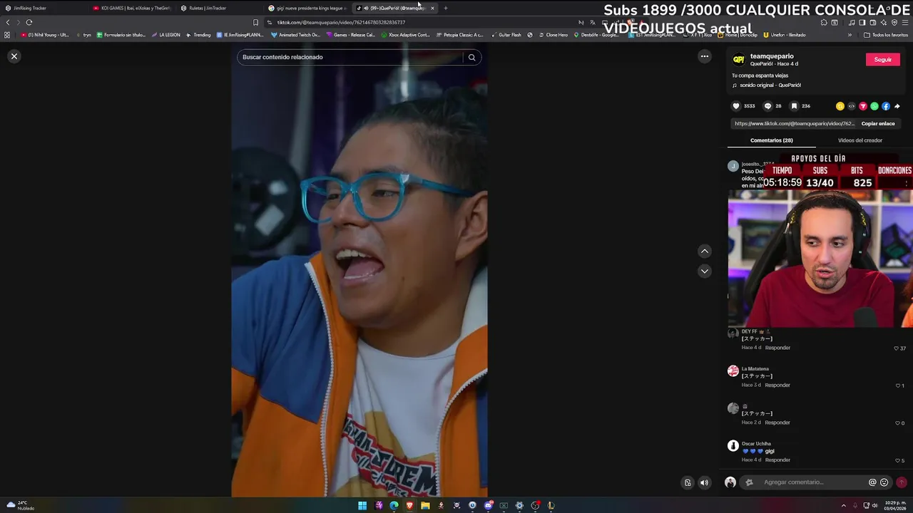The height and width of the screenshot is (513, 913).
Task: Open 'Todos los favoritos' bookmarks folder
Action: (x=886, y=35)
